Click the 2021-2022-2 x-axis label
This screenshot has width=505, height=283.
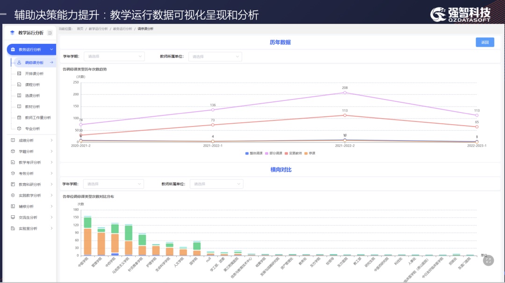click(345, 146)
